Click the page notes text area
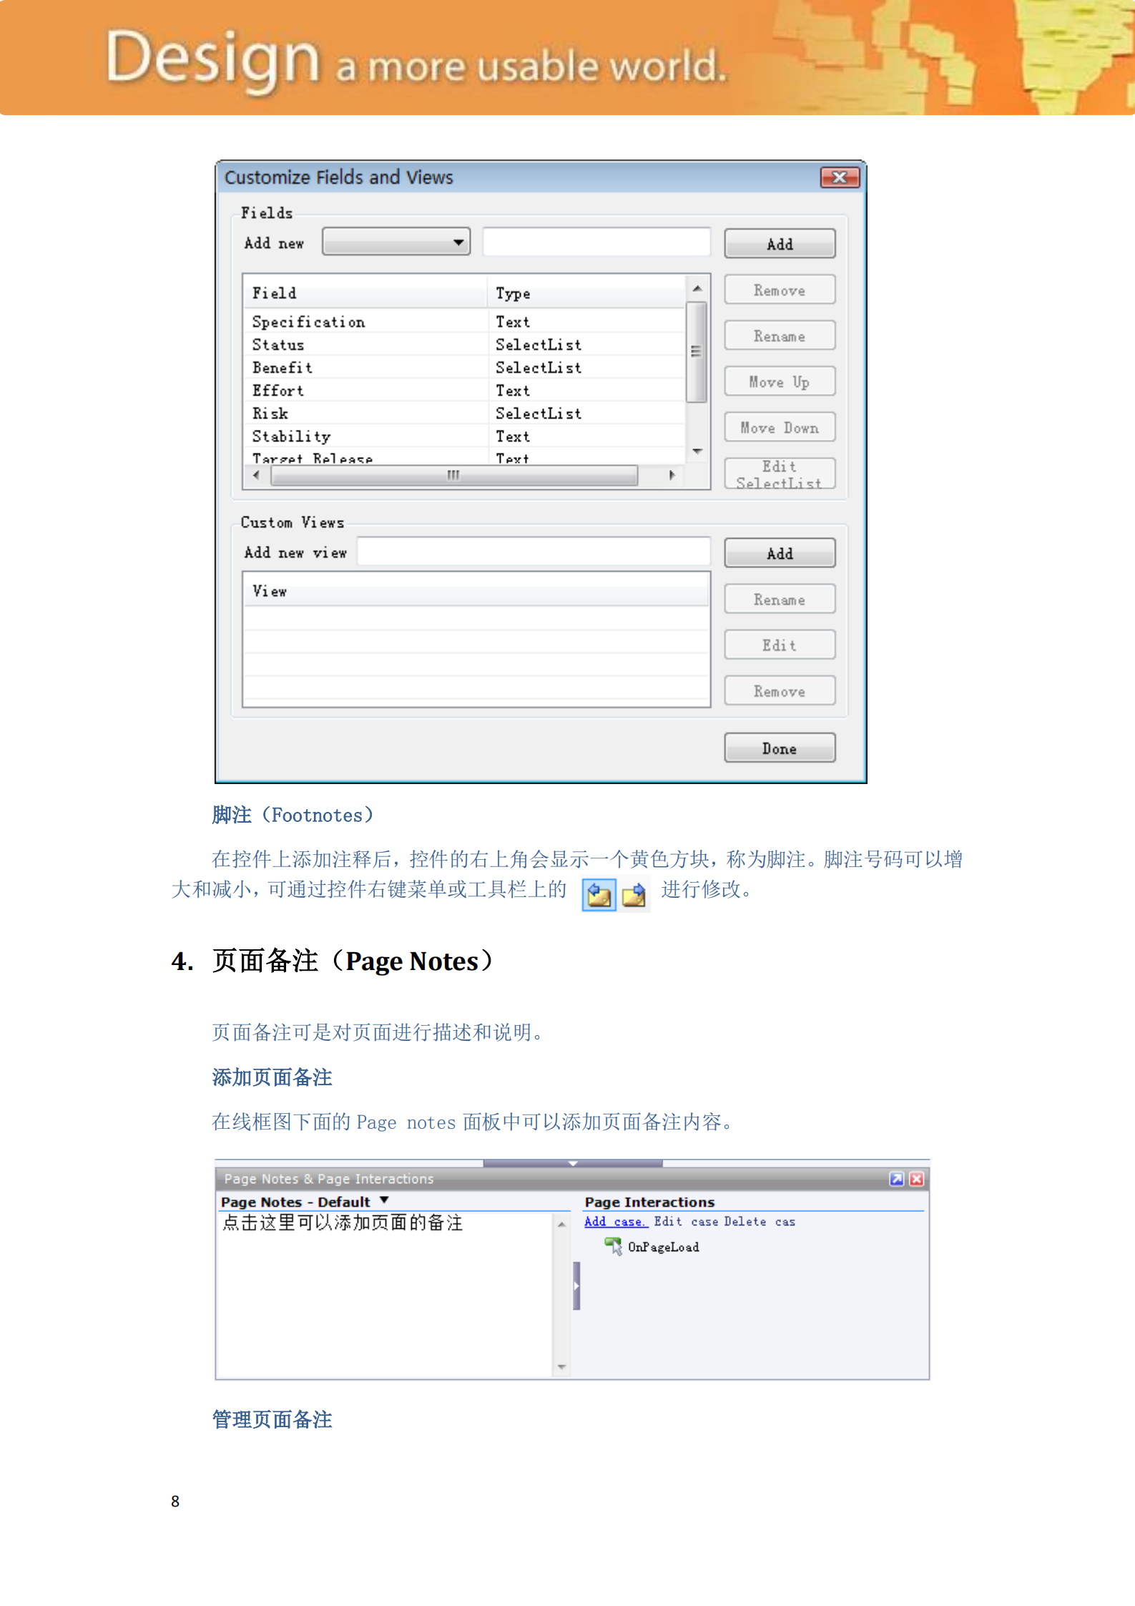Screen dimensions: 1135x1606 pos(385,1294)
